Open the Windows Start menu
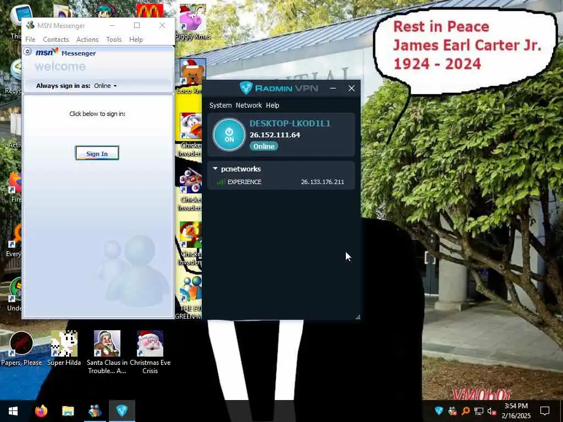Image resolution: width=563 pixels, height=422 pixels. (x=13, y=411)
